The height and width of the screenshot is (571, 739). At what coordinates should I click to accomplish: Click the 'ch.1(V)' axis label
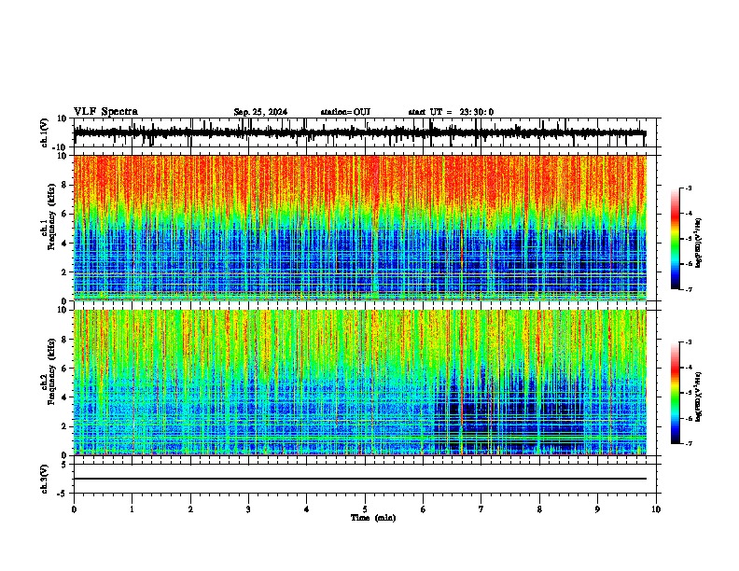45,132
